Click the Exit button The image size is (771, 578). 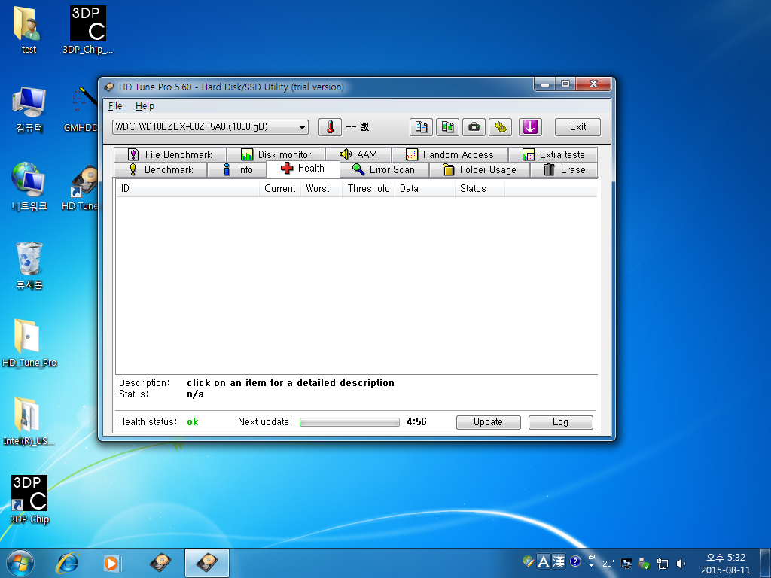[577, 127]
